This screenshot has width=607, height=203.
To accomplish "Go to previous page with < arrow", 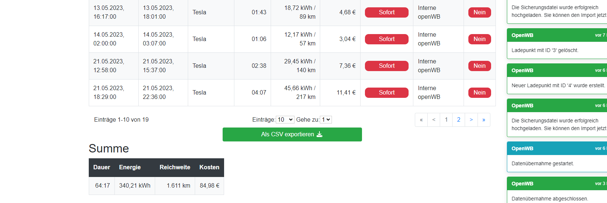I will [x=434, y=120].
